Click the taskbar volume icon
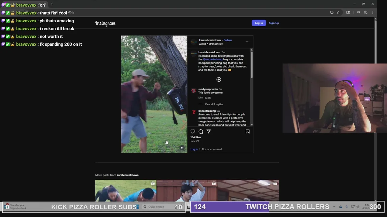 click(x=358, y=207)
